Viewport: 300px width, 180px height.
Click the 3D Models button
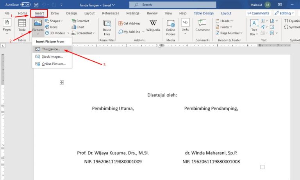tap(55, 33)
